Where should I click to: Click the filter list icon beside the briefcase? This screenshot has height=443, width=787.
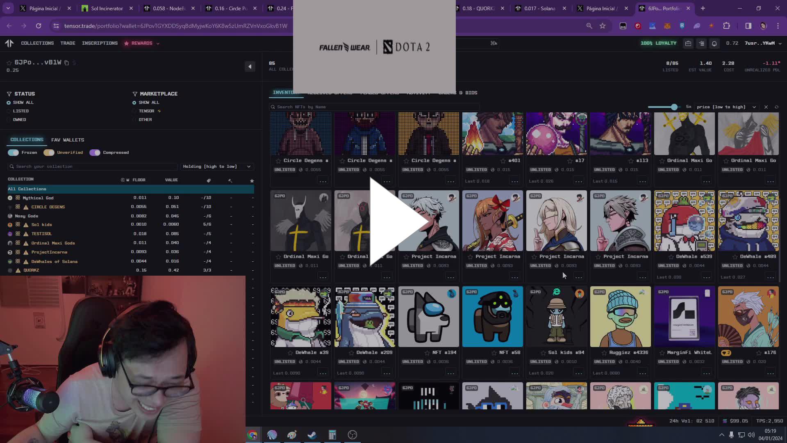(701, 43)
